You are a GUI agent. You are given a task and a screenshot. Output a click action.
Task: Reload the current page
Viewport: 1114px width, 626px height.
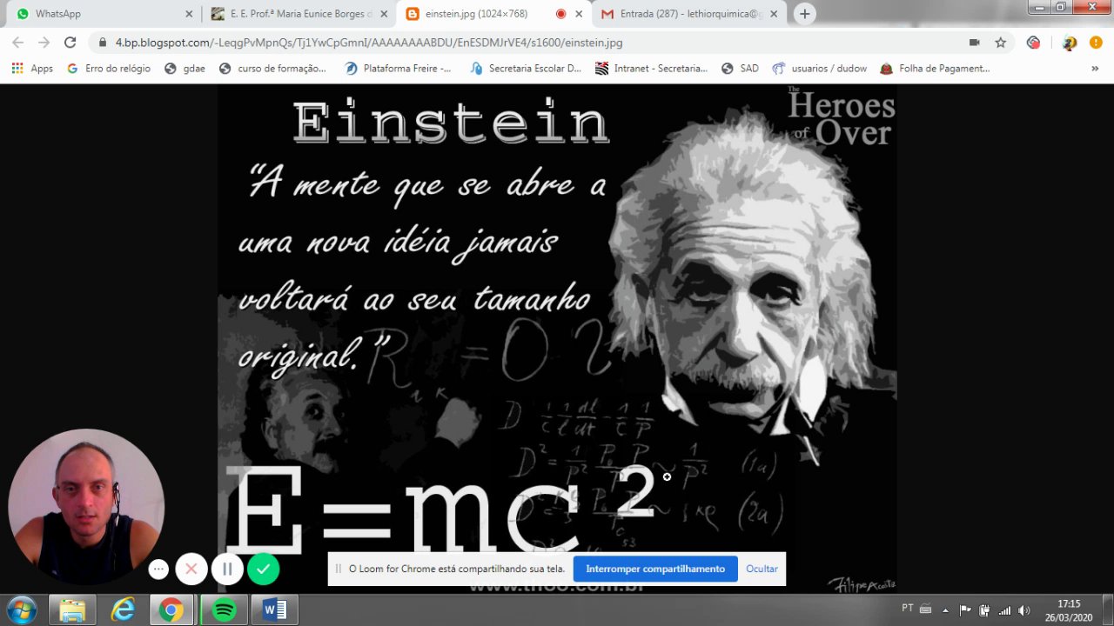pos(70,42)
